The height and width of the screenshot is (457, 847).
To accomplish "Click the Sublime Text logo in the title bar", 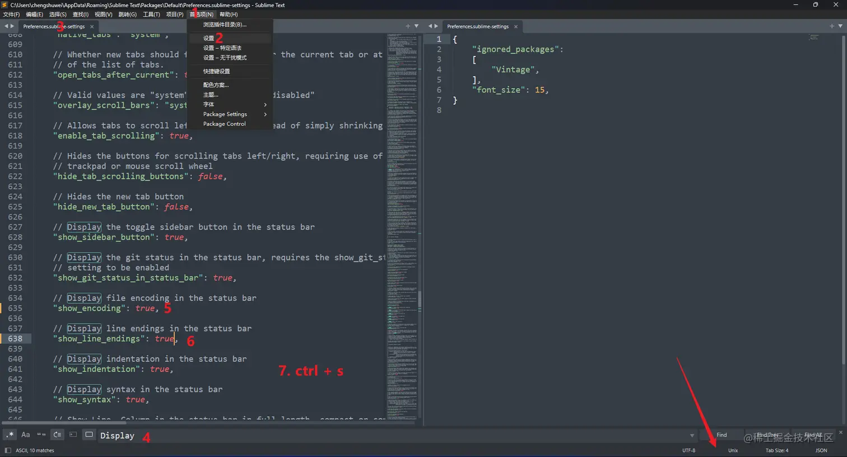I will [x=5, y=5].
